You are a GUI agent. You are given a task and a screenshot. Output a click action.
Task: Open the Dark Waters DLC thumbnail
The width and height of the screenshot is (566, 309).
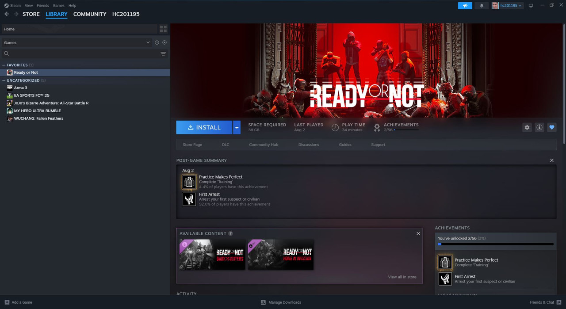212,255
